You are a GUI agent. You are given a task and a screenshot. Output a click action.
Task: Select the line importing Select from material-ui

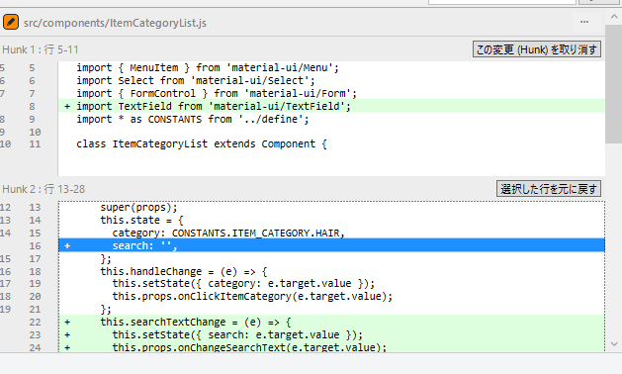[331, 80]
